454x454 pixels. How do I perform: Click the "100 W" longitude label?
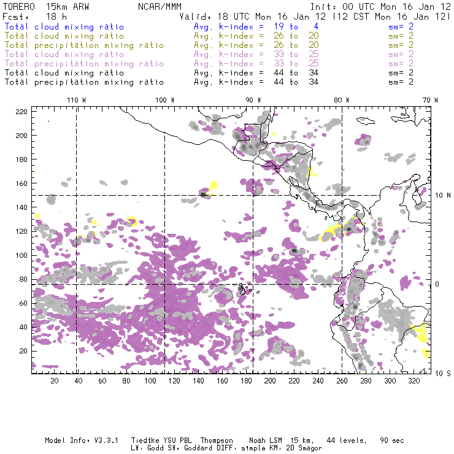[x=165, y=100]
